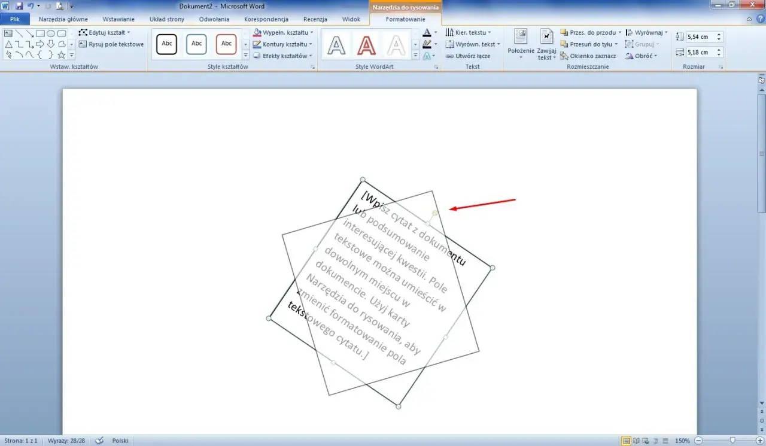Screen dimensions: 766x446
Task: Open the Odwołania tab
Action: tap(214, 19)
